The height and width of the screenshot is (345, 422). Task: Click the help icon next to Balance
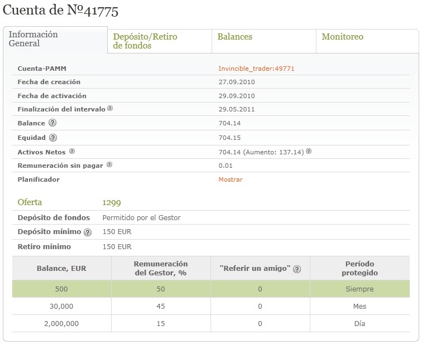point(52,123)
